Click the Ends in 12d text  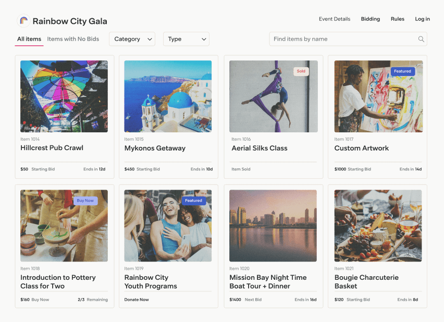[94, 169]
